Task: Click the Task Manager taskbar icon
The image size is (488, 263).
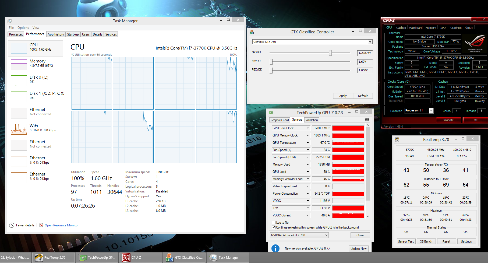Action: 213,258
